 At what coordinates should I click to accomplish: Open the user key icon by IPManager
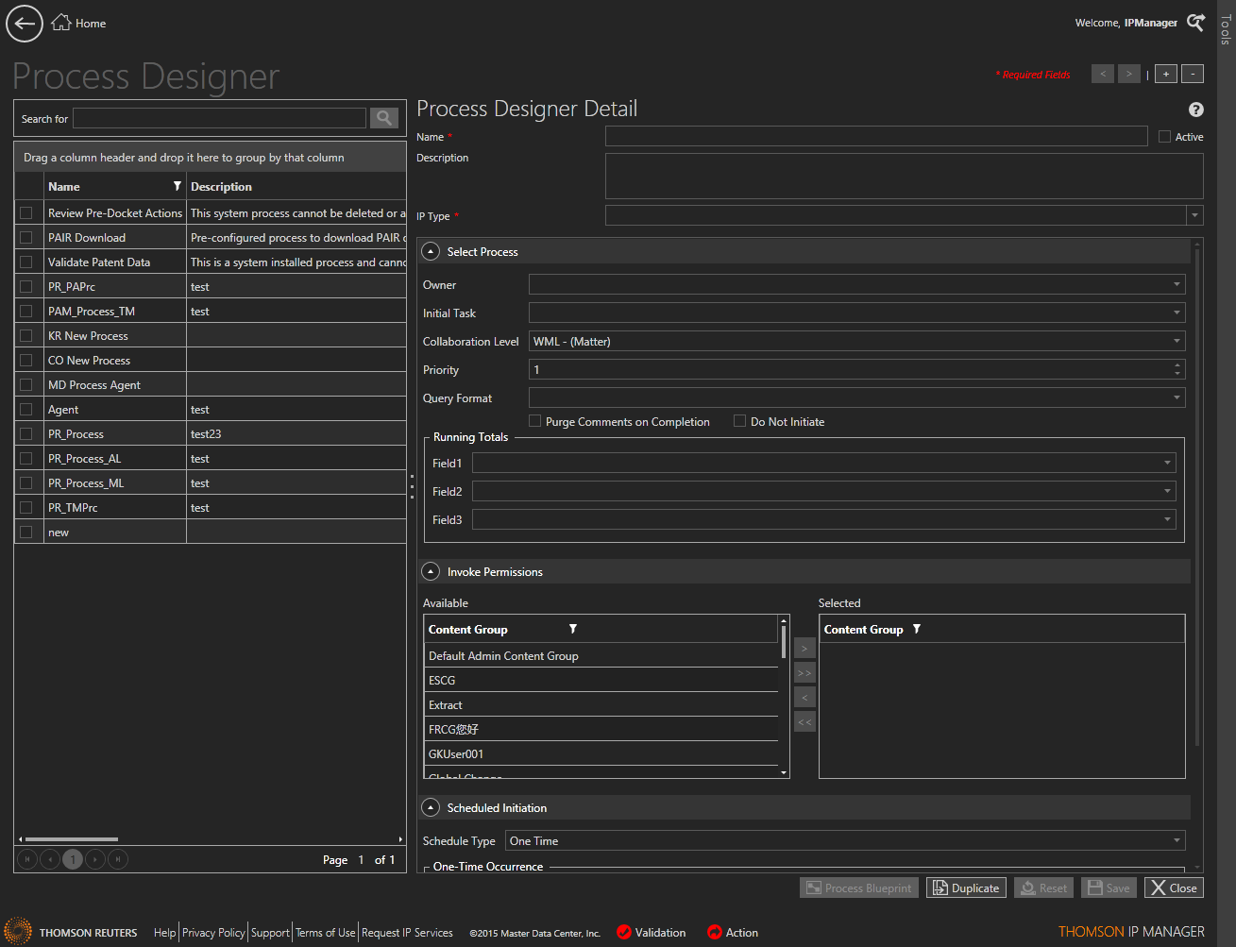(x=1195, y=23)
